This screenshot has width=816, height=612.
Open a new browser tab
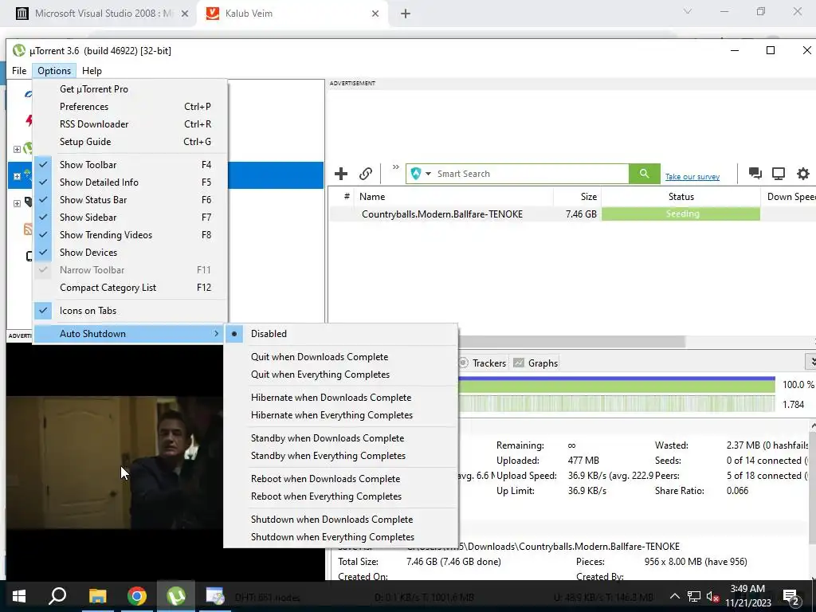pos(406,14)
